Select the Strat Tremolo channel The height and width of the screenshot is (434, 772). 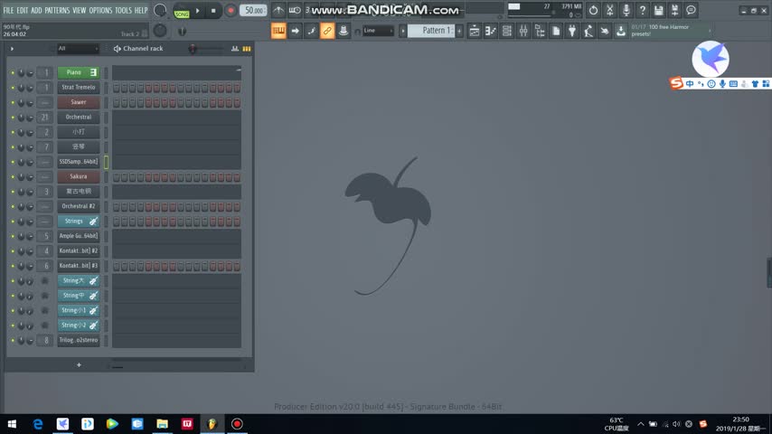pyautogui.click(x=79, y=87)
